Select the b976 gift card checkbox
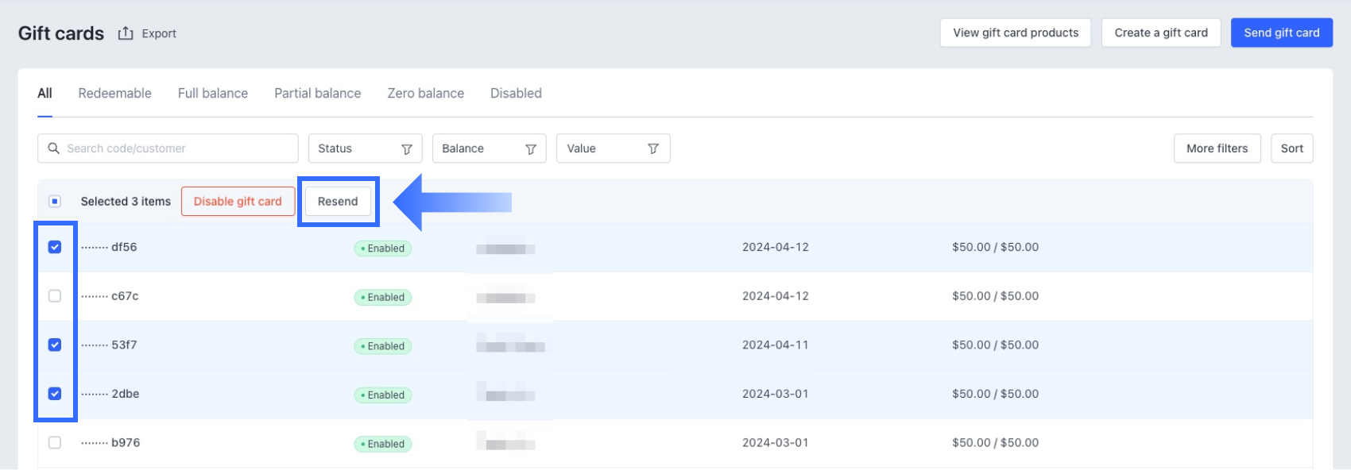The width and height of the screenshot is (1351, 470). tap(55, 443)
